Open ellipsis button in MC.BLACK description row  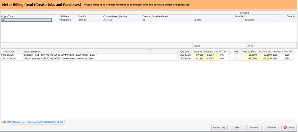point(177,55)
